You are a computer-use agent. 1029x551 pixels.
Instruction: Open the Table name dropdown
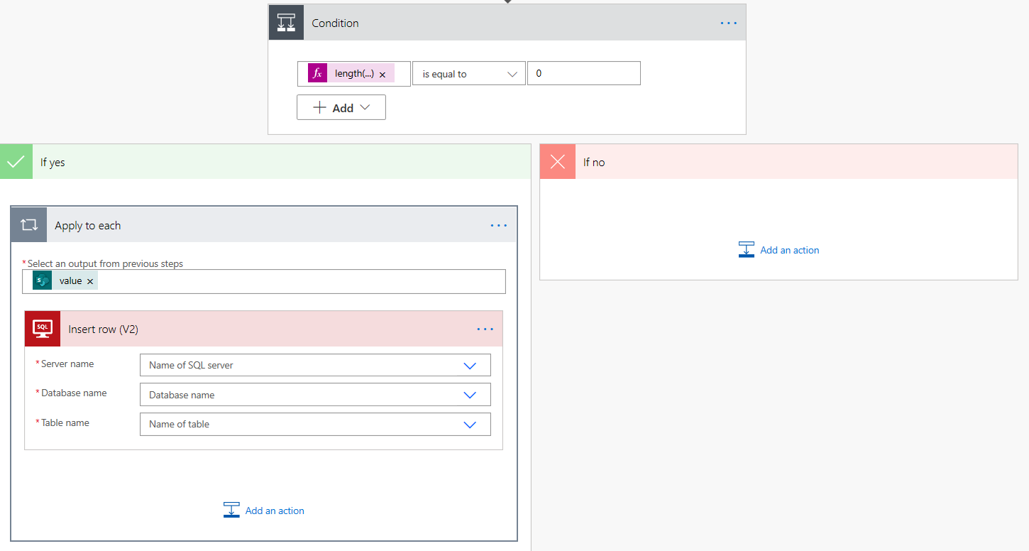click(x=315, y=424)
